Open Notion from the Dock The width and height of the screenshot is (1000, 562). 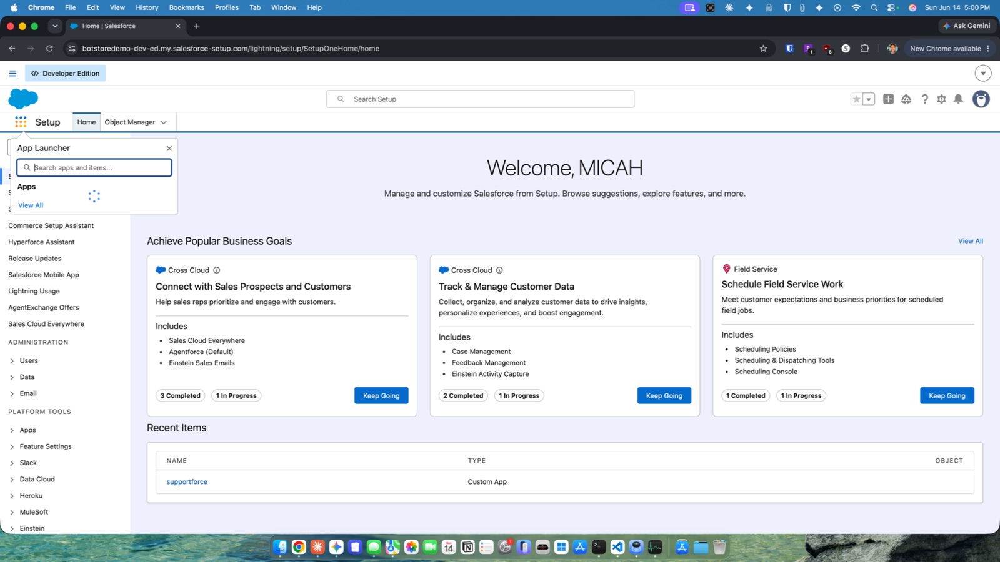click(x=467, y=547)
